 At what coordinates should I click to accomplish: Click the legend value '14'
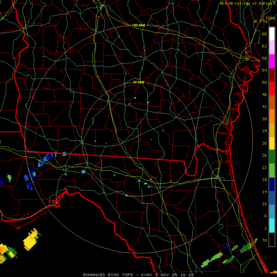pyautogui.click(x=264, y=192)
